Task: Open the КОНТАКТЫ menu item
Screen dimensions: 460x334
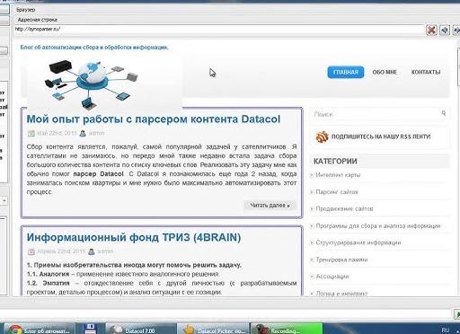Action: (x=426, y=72)
